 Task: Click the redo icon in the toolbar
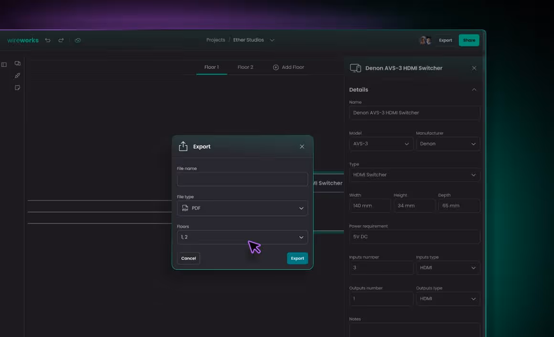tap(61, 40)
